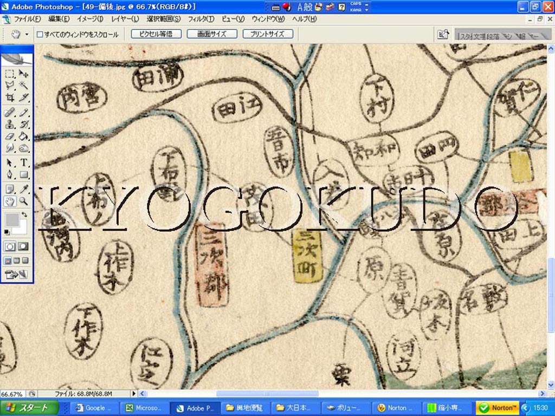The height and width of the screenshot is (416, 555).
Task: Select the Healing Brush tool
Action: 10,113
